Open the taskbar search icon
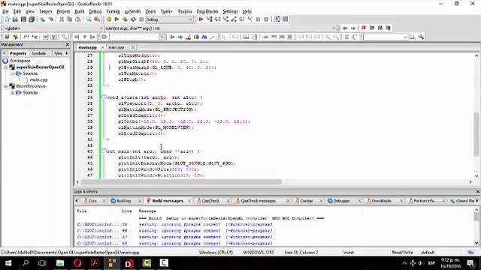The width and height of the screenshot is (481, 270). [x=26, y=263]
